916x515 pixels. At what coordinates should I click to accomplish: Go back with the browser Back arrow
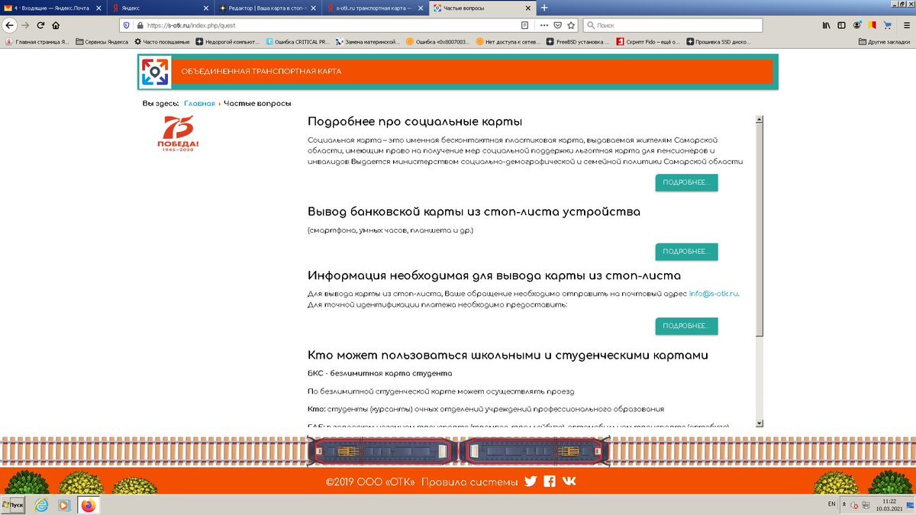tap(10, 24)
